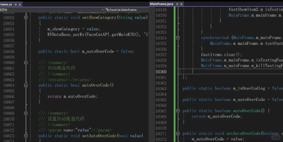The image size is (283, 142).
Task: Click line number 10868 in the C# editor
Action: coord(9,108)
